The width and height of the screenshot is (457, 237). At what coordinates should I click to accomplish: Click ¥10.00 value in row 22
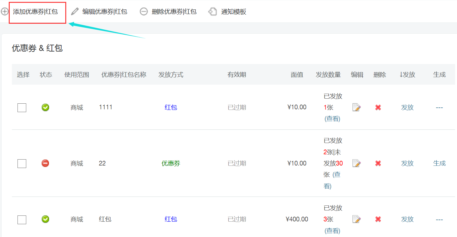(297, 163)
